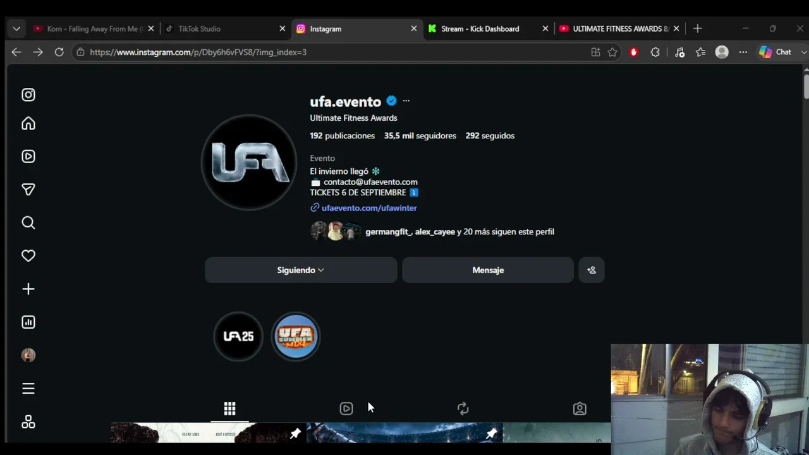Close the ULTIMATE FITNESS AWARDS tab
This screenshot has width=809, height=455.
(x=676, y=28)
